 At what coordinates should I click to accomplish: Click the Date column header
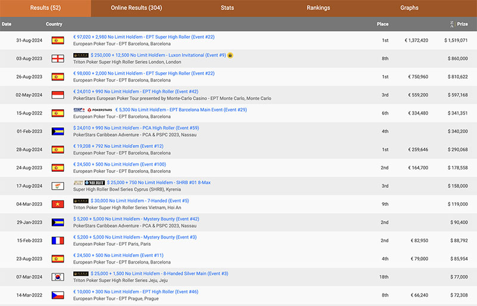coord(7,24)
